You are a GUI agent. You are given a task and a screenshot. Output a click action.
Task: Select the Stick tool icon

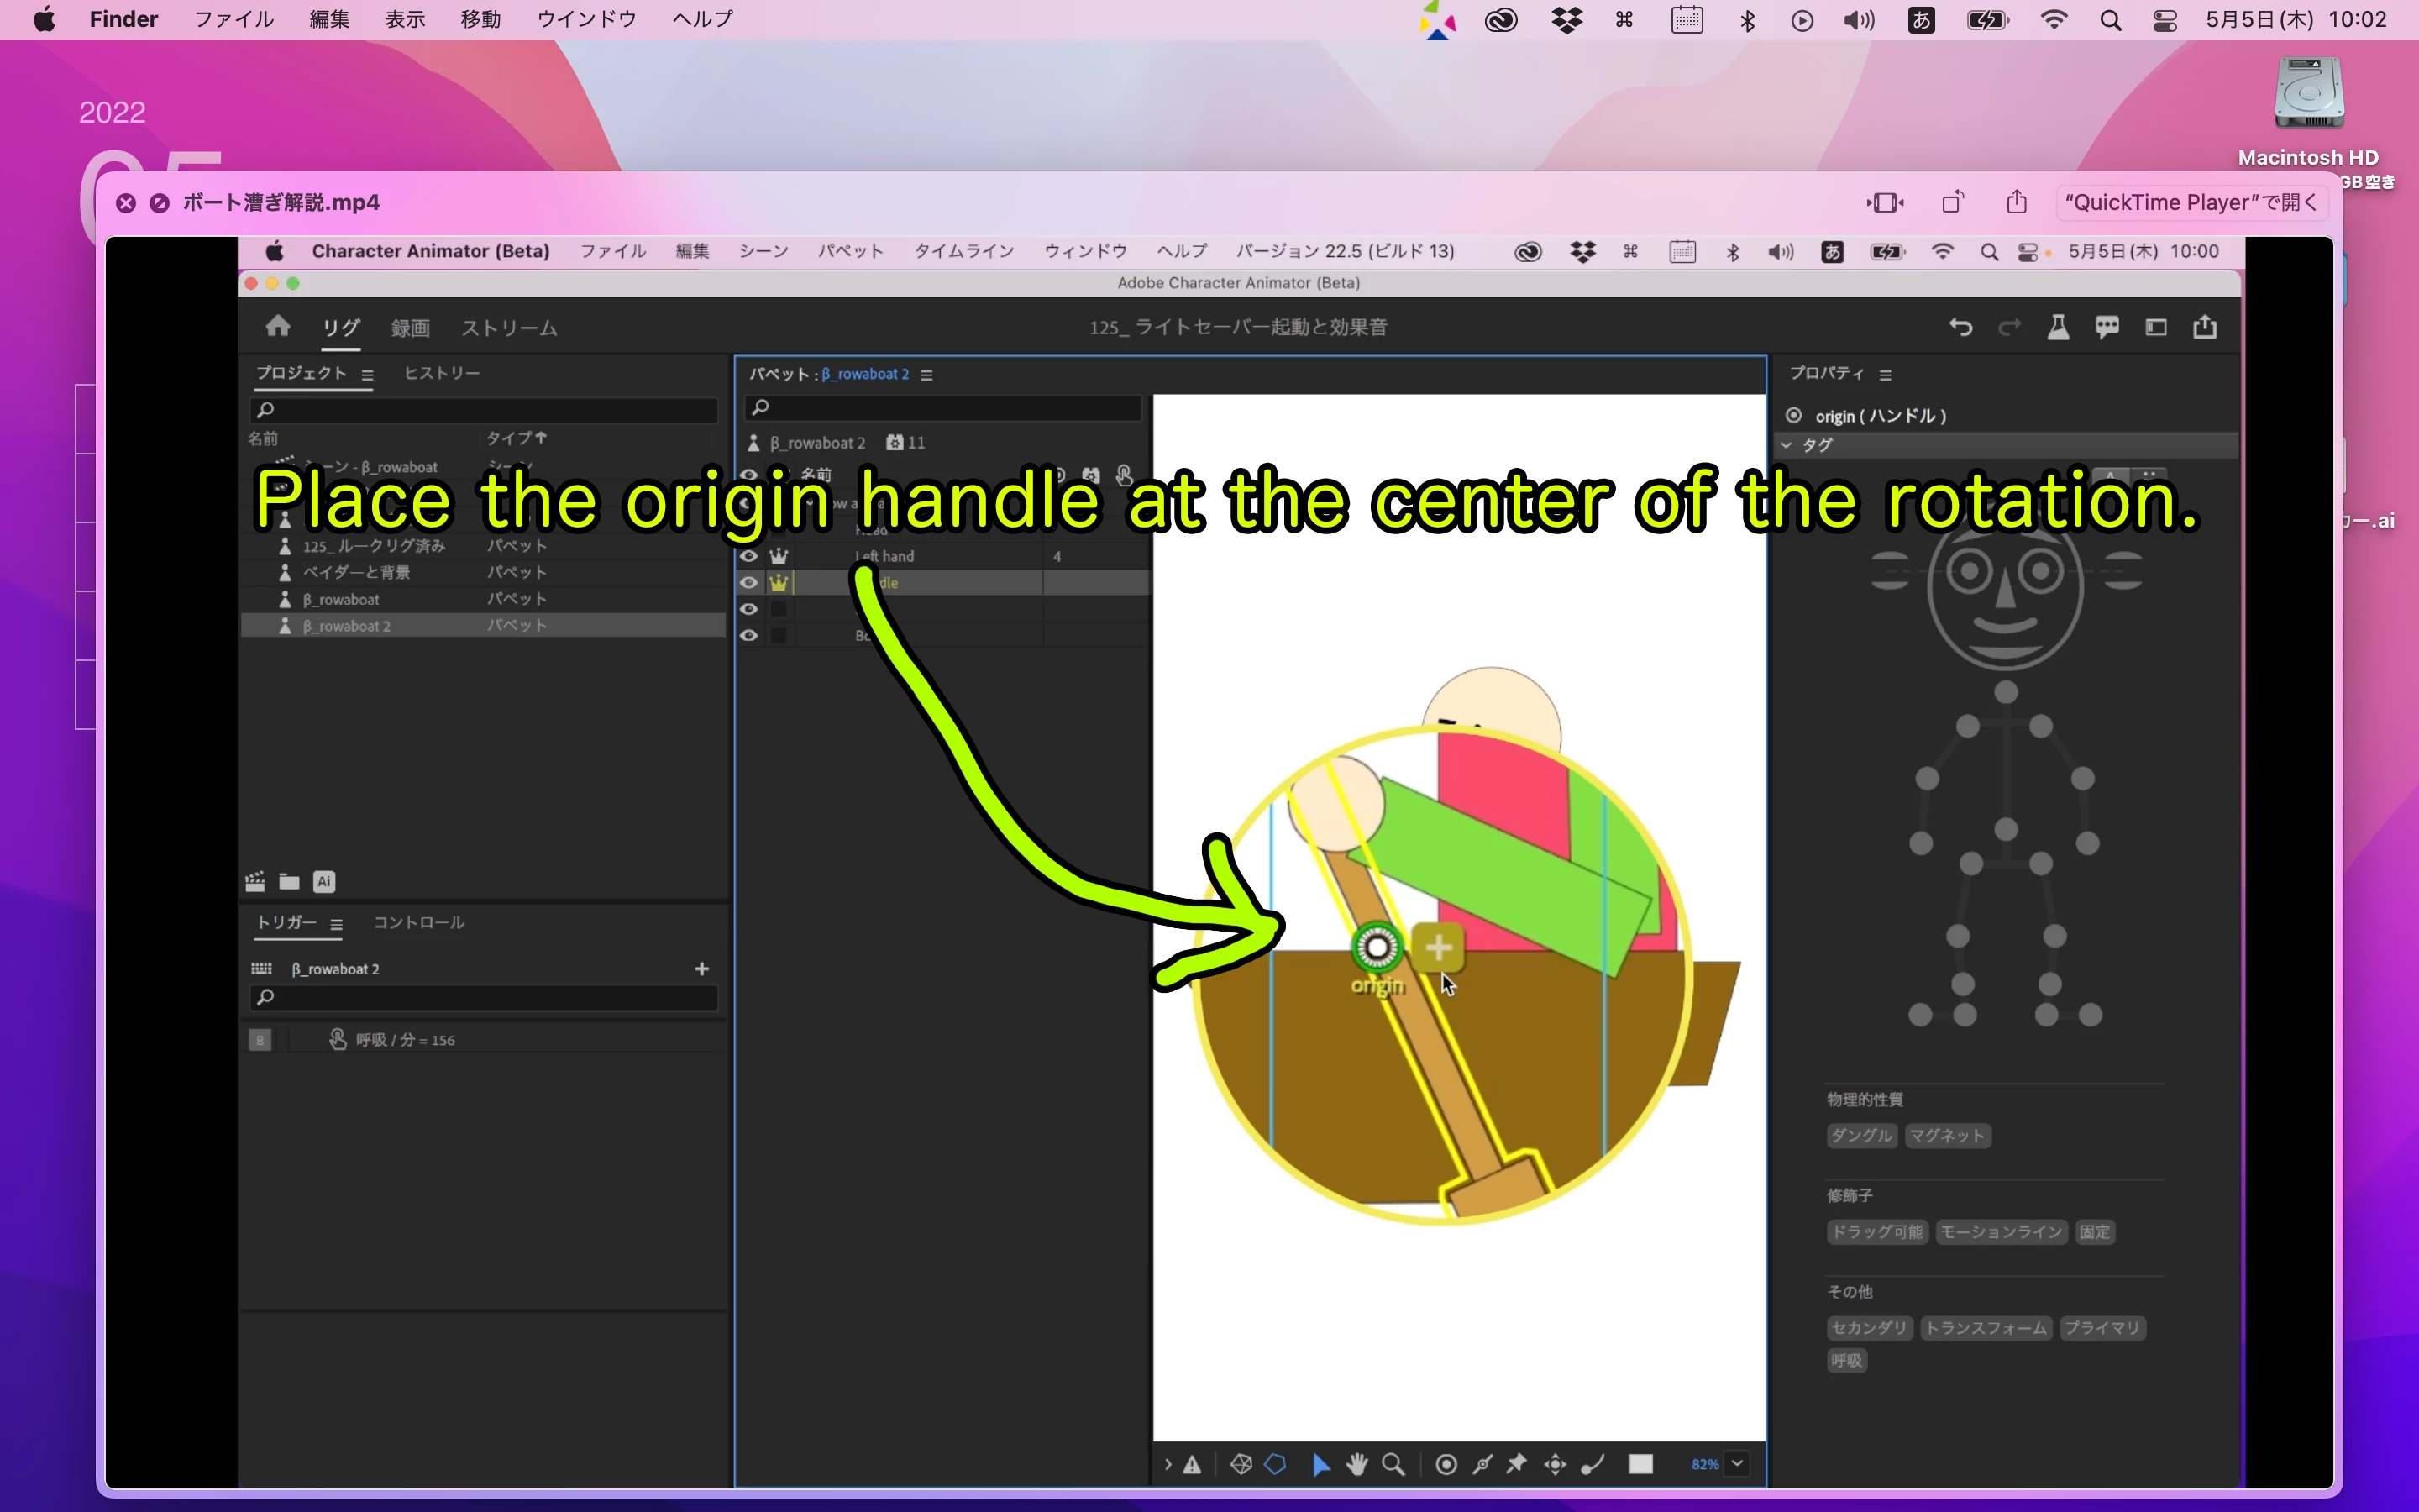click(x=1482, y=1464)
